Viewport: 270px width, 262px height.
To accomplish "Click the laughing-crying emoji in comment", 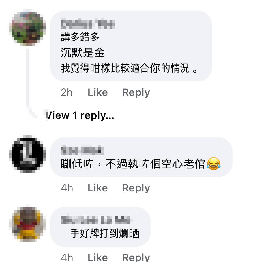I will 213,164.
